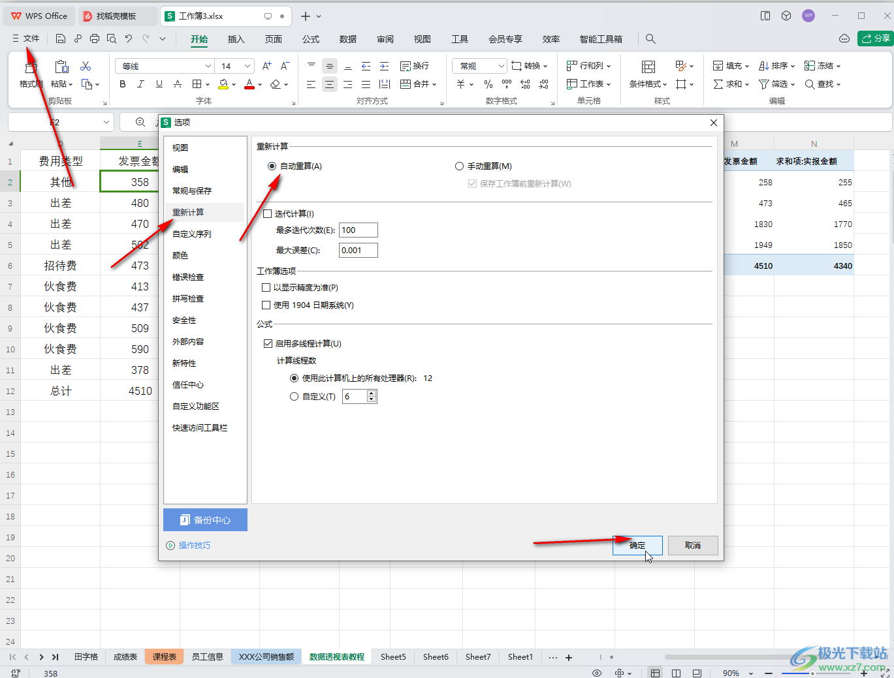The image size is (894, 678).
Task: Select the Format Painter brush icon
Action: click(31, 67)
